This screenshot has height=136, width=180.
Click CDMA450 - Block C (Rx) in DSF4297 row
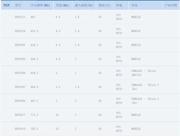pyautogui.click(x=145, y=87)
